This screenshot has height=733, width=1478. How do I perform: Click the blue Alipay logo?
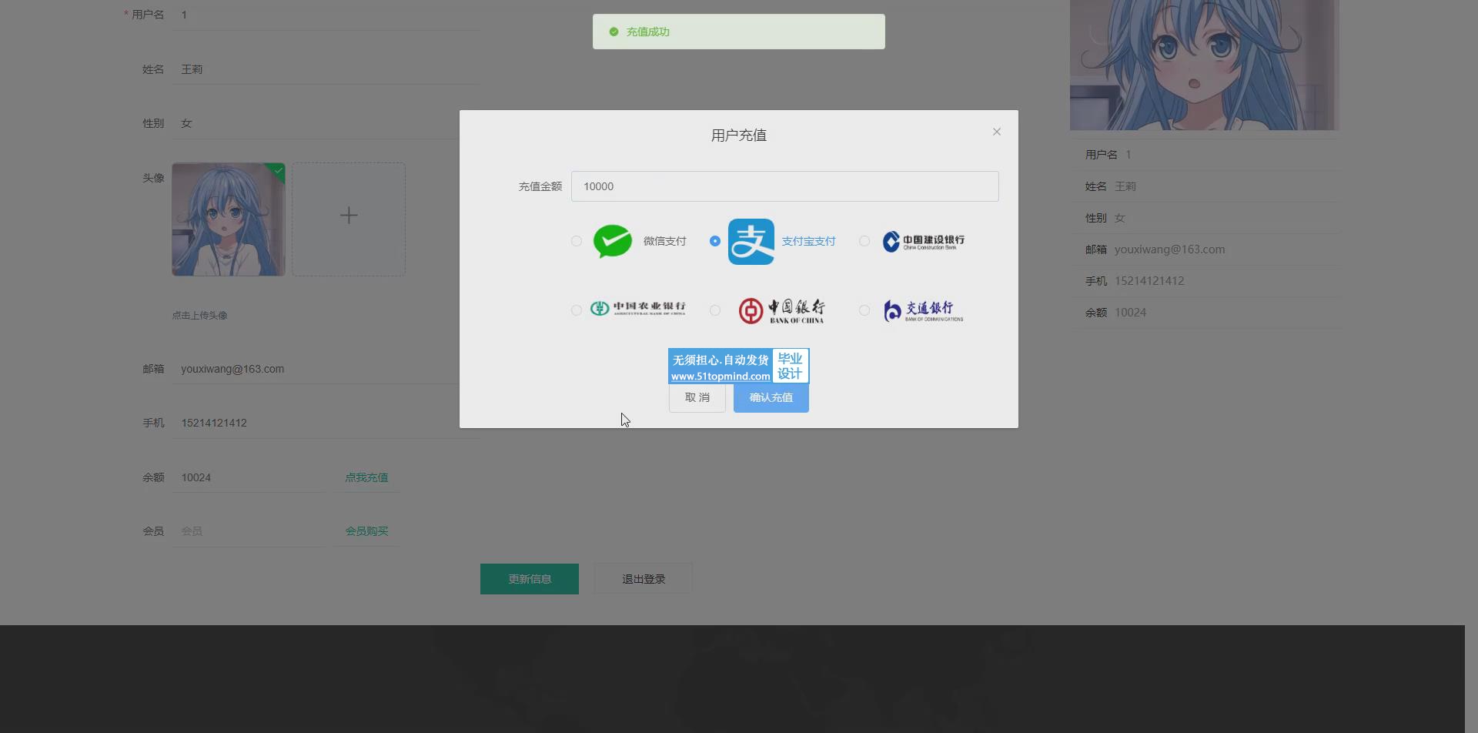tap(751, 242)
